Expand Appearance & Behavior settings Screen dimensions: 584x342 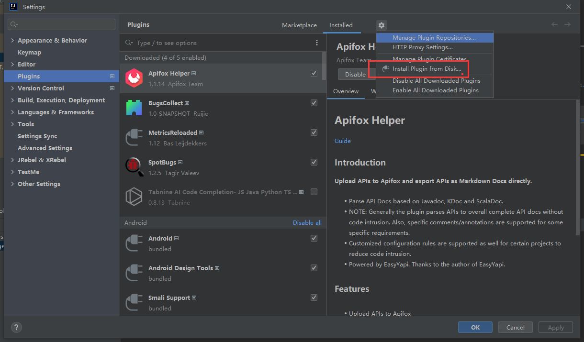coord(12,41)
